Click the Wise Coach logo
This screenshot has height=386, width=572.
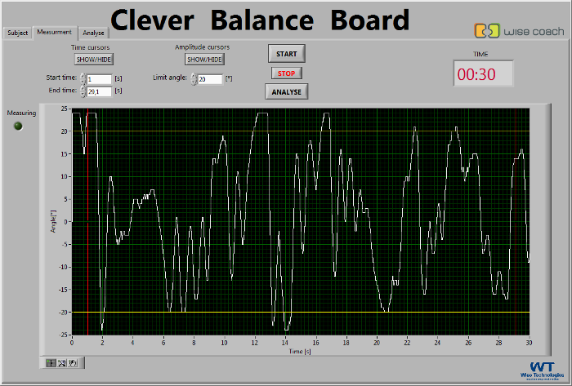[x=519, y=31]
